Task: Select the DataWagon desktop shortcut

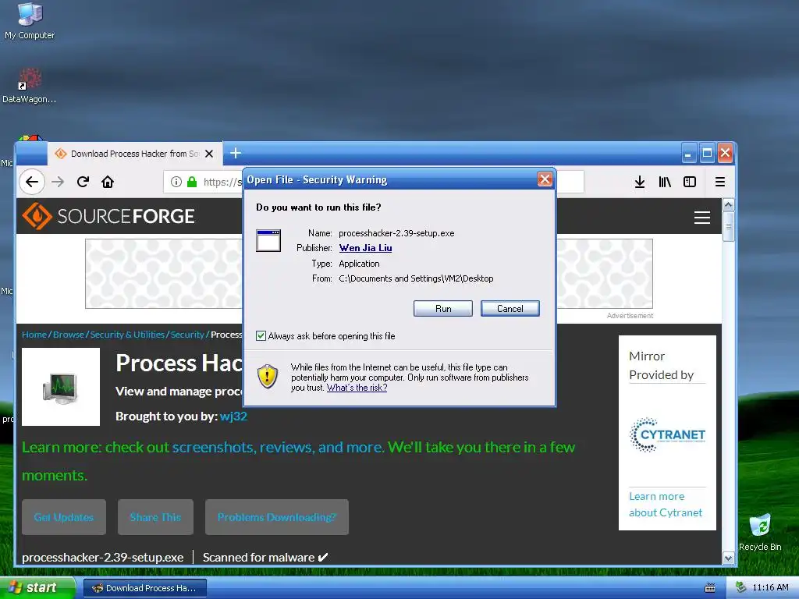Action: pyautogui.click(x=29, y=85)
